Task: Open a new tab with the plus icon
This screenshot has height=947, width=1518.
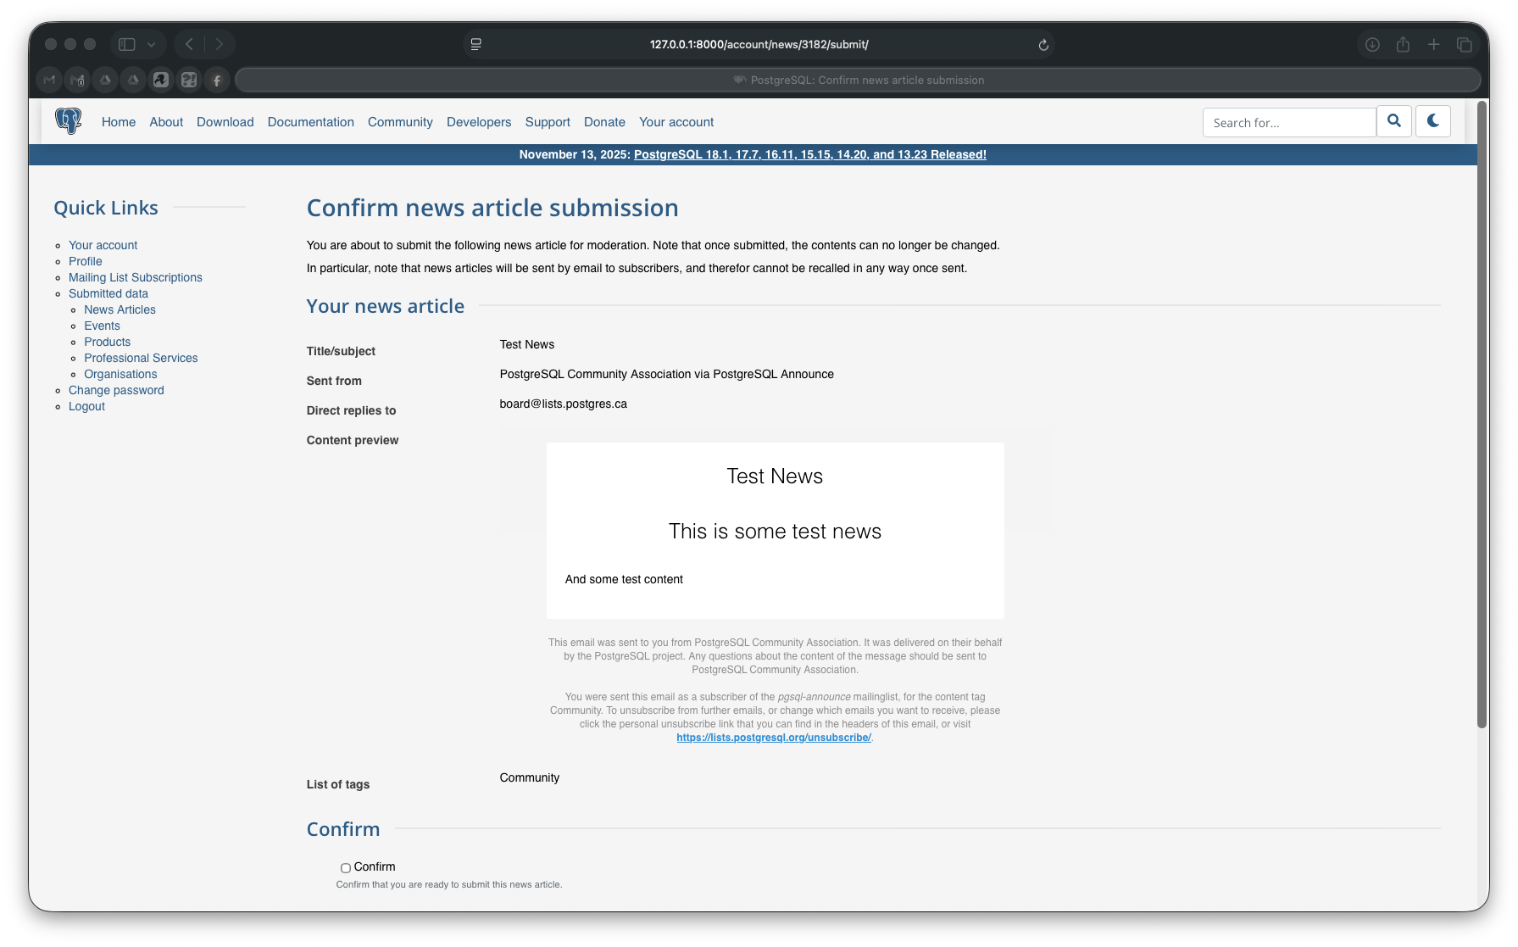Action: [1433, 45]
